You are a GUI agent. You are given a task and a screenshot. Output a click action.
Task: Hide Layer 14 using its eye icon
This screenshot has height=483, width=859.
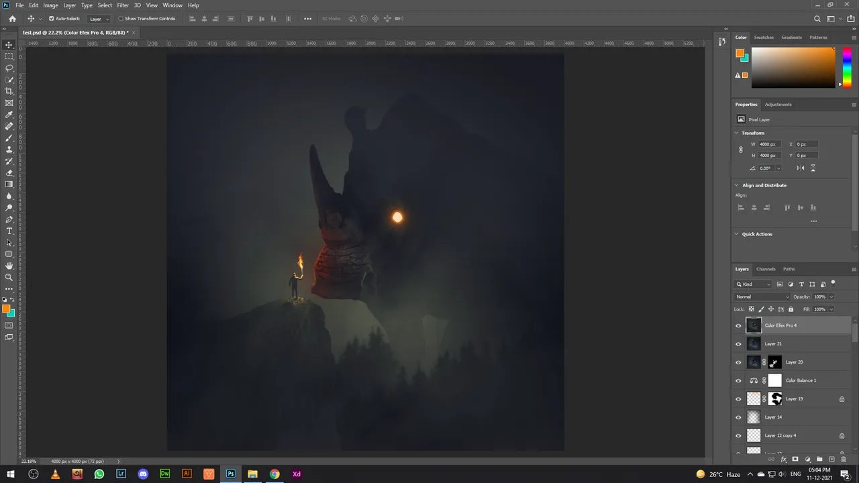pyautogui.click(x=739, y=417)
